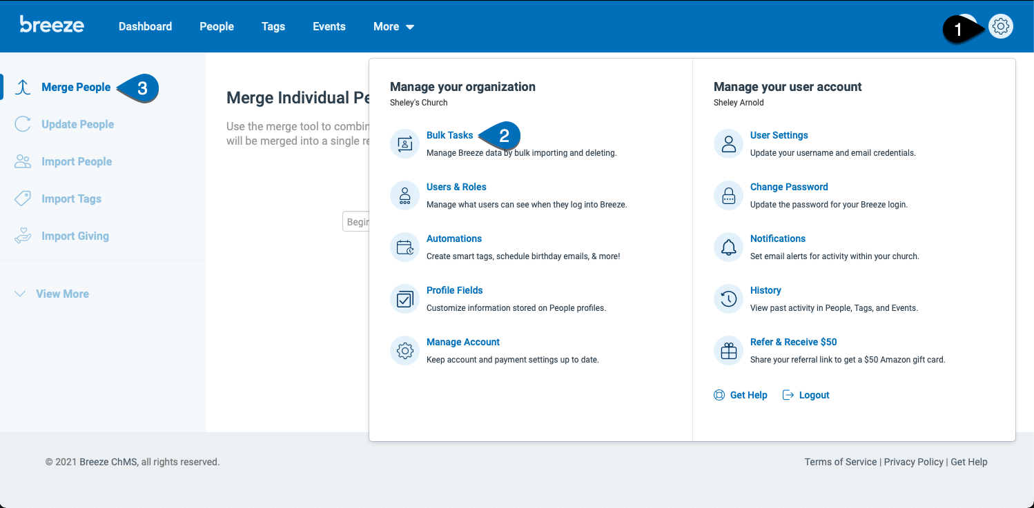Click the Change Password lock icon

(729, 195)
